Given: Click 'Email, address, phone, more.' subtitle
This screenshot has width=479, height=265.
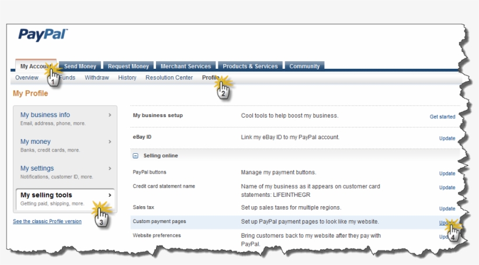Looking at the screenshot, I should tap(53, 123).
